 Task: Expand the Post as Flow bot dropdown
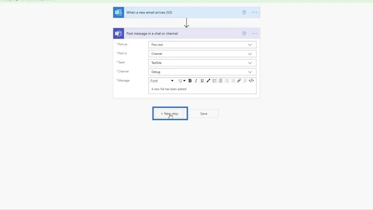[x=202, y=45]
